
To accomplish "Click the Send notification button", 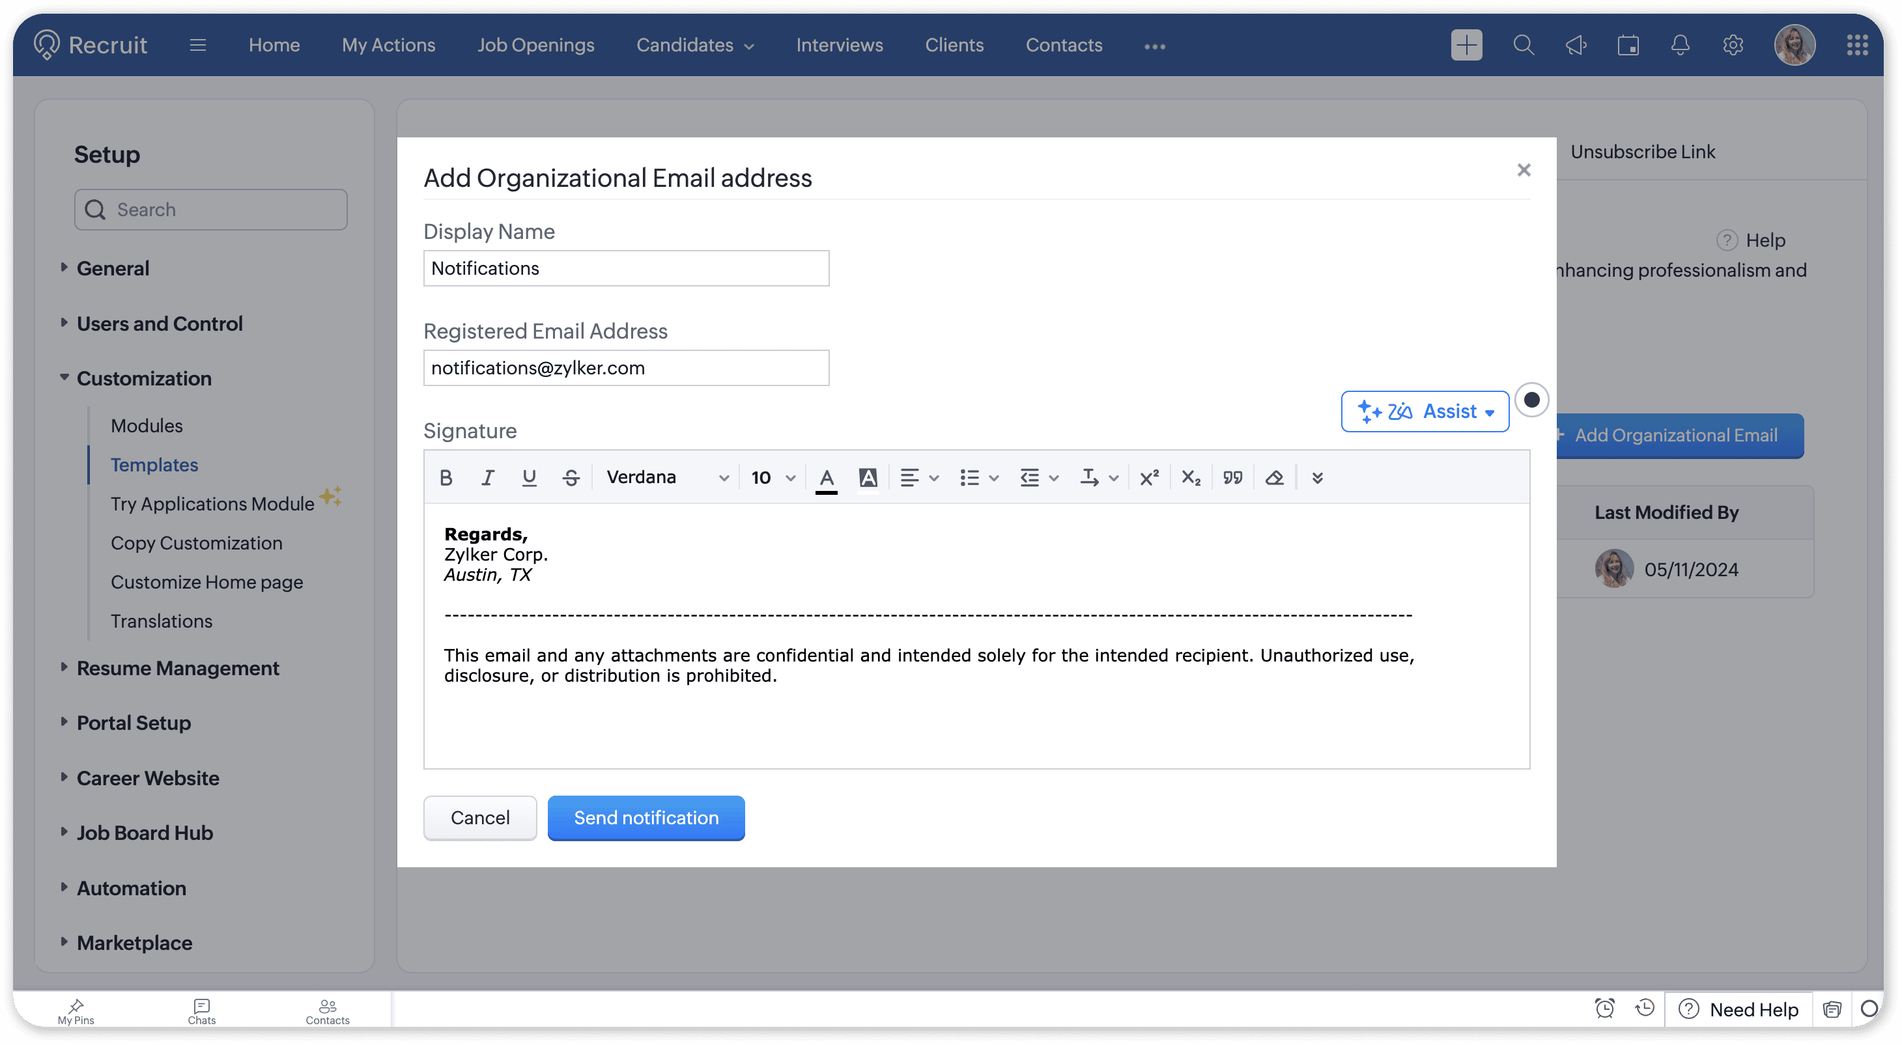I will click(646, 818).
